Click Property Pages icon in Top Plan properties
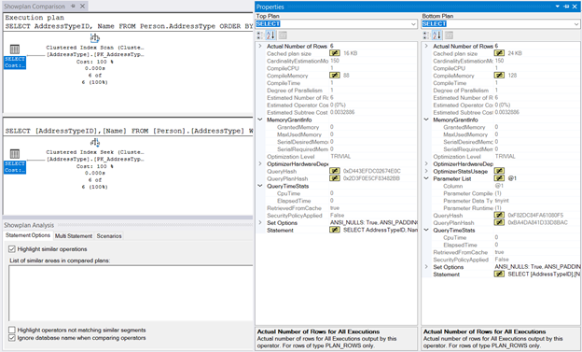 283,35
